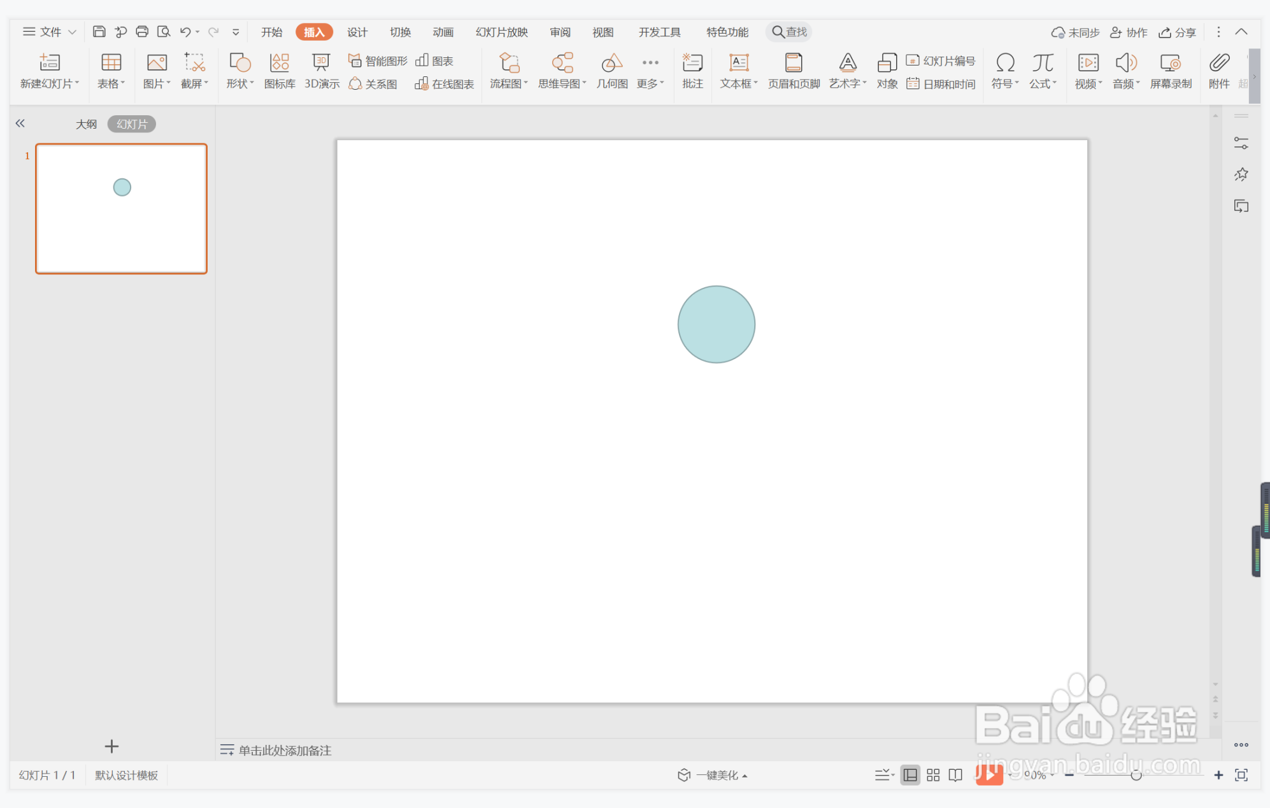Insert an 在线图表 online chart
This screenshot has height=808, width=1270.
click(445, 84)
